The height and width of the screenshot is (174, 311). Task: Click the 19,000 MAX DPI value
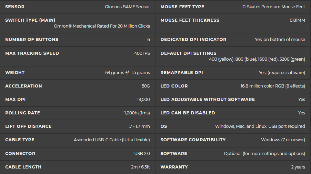pyautogui.click(x=143, y=100)
